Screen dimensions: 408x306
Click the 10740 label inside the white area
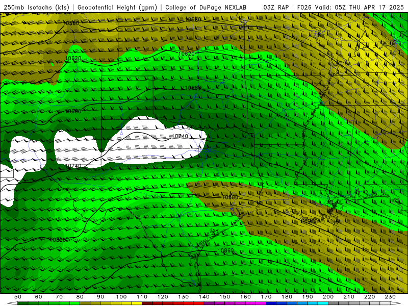click(180, 136)
